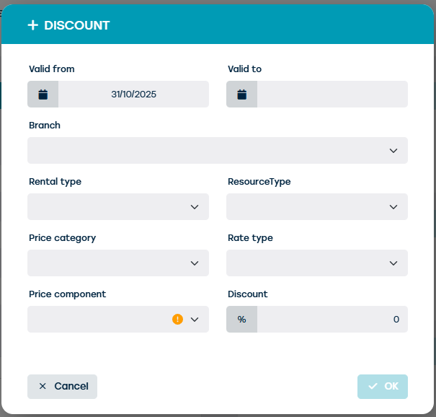Screen dimensions: 436x417
Task: Click the DISCOUNT dialog title text
Action: pos(77,25)
